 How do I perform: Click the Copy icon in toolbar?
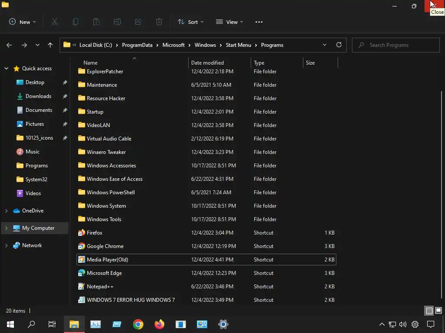point(76,22)
